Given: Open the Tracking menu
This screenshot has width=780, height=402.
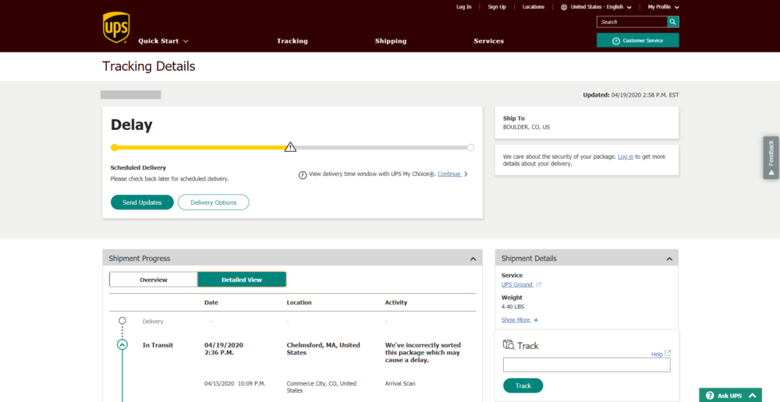Looking at the screenshot, I should pyautogui.click(x=292, y=41).
